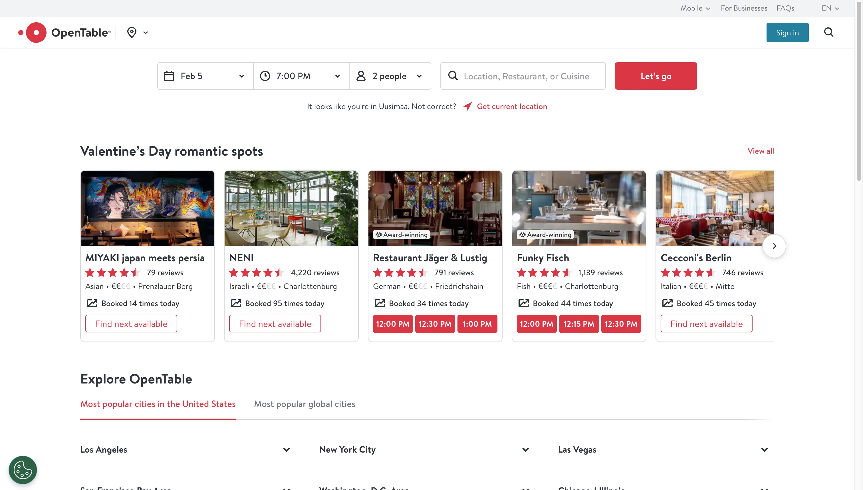The image size is (863, 490).
Task: Open the 2 people party size dropdown
Action: pyautogui.click(x=390, y=76)
